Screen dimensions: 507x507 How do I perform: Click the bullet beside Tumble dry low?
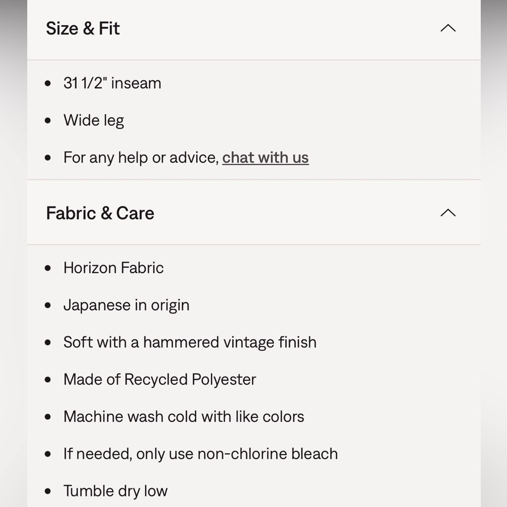[48, 491]
